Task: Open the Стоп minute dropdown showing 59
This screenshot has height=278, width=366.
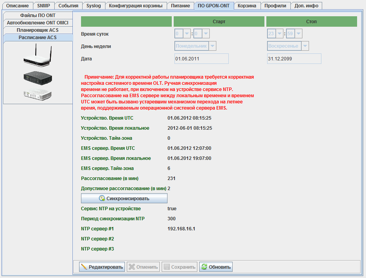Action: click(x=298, y=34)
